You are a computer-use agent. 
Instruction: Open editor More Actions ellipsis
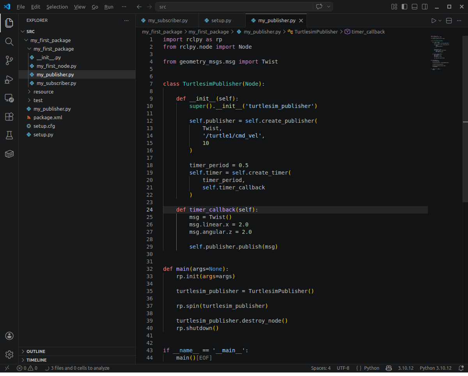[x=459, y=21]
